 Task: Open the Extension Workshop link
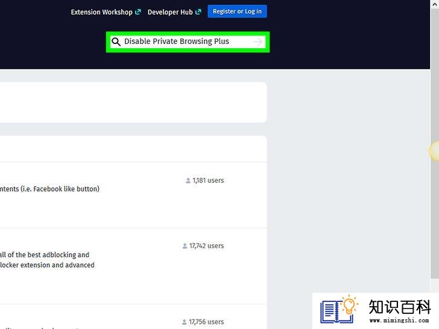106,12
